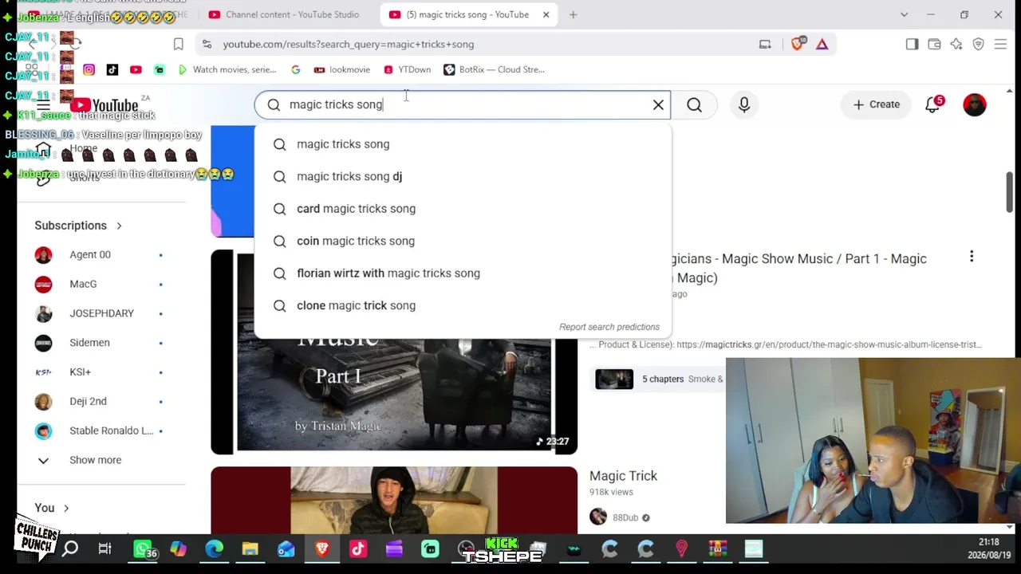Open KSI+ subscription channel
1021x574 pixels.
101,372
